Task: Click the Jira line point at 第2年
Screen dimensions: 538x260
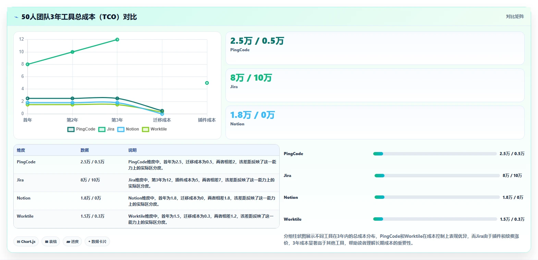Action: 72,52
